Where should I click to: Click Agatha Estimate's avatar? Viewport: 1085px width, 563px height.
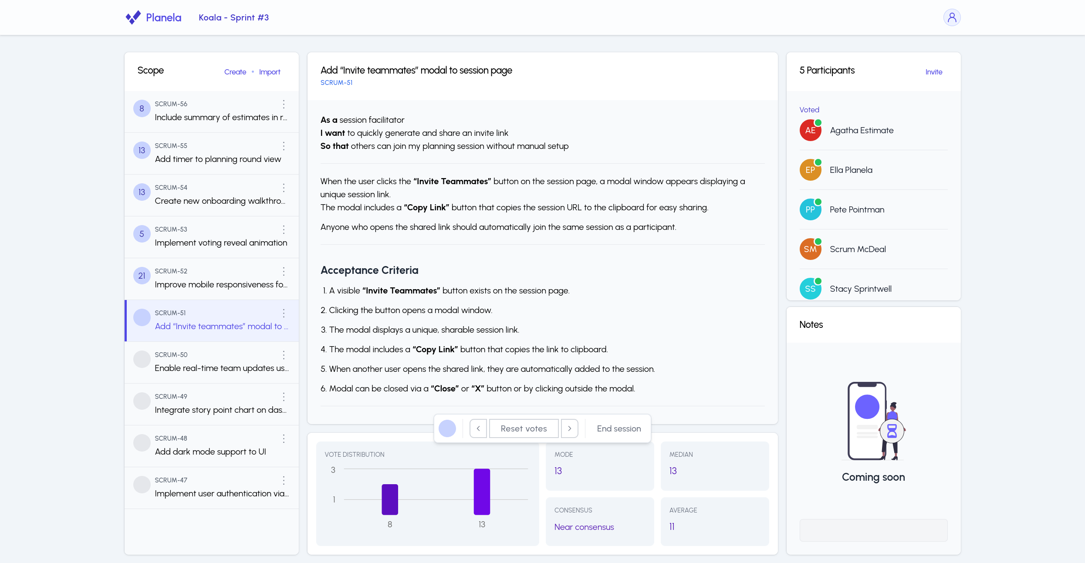click(x=810, y=130)
